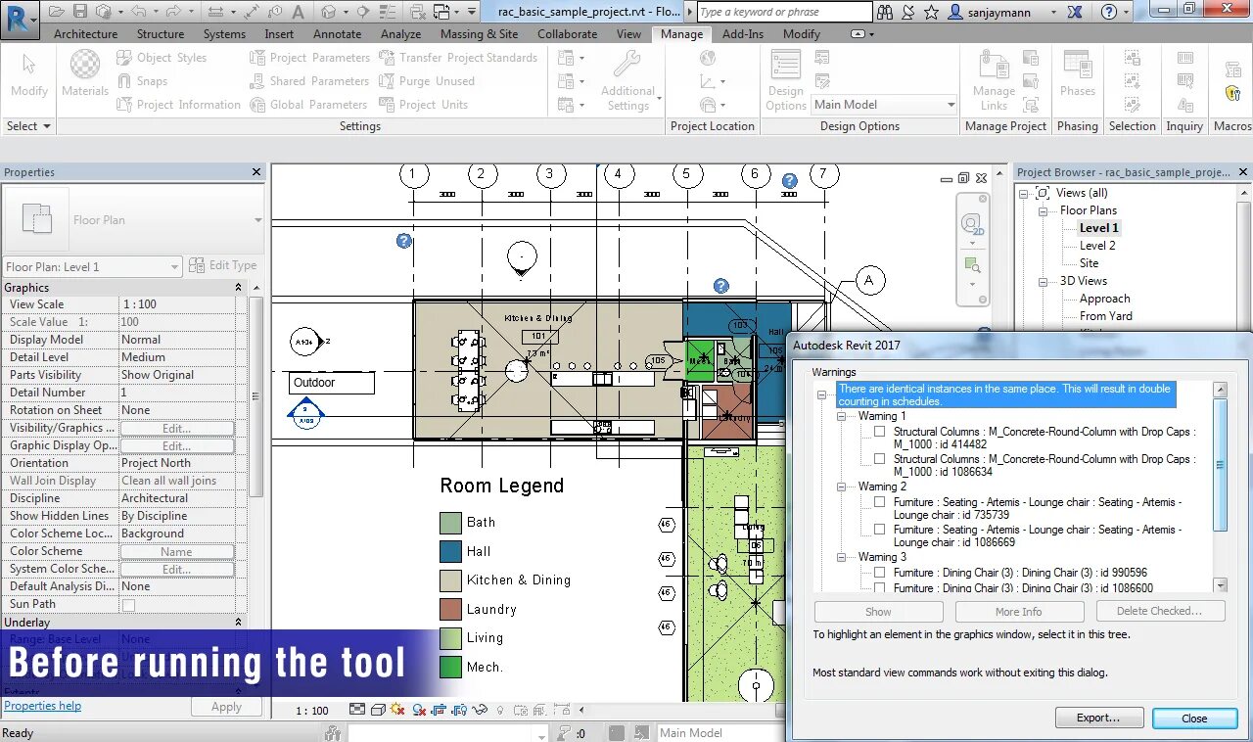Viewport: 1253px width, 742px height.
Task: Open Project Information
Action: pos(178,105)
